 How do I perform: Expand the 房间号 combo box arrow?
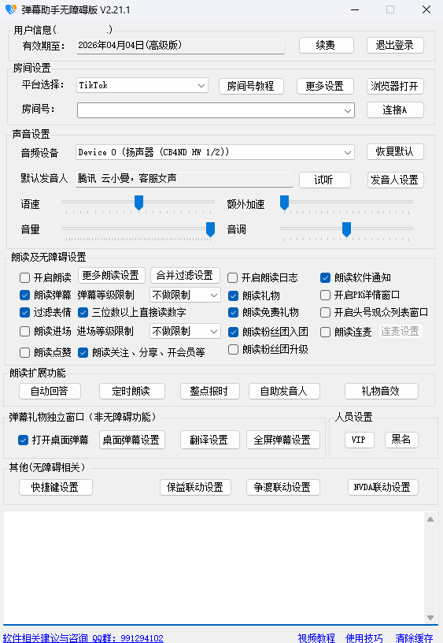[348, 110]
